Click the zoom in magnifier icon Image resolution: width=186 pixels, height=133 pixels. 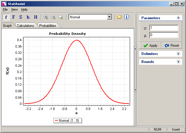[46, 17]
